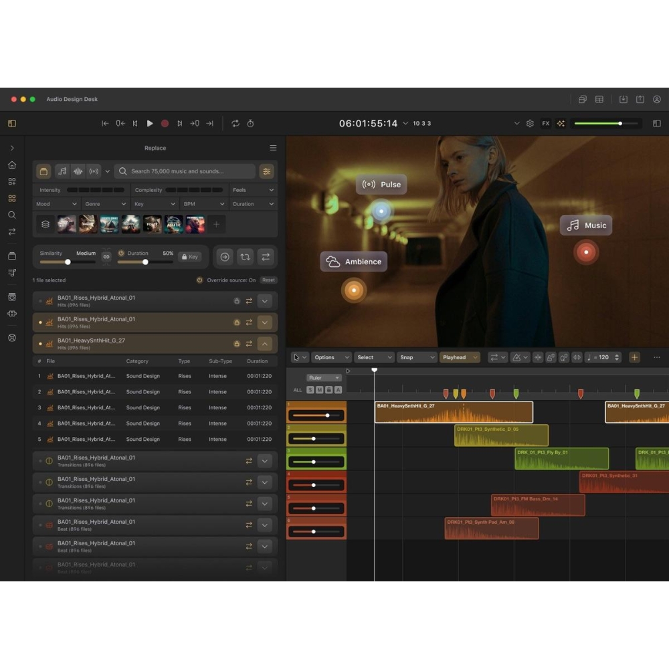The width and height of the screenshot is (669, 669).
Task: Click the metronome timer icon in the transport bar
Action: [x=250, y=123]
